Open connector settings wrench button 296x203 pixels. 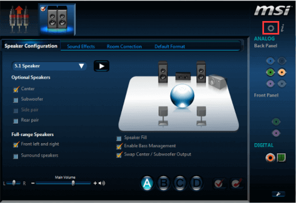point(278,194)
